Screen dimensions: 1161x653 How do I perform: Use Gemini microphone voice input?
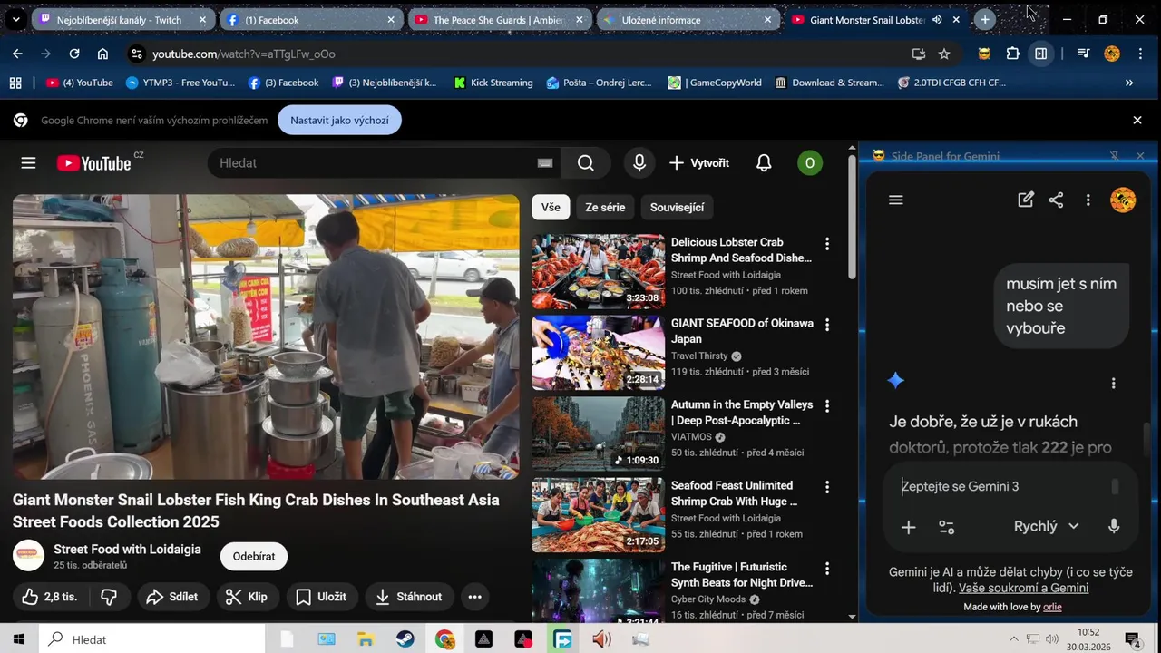[1114, 526]
